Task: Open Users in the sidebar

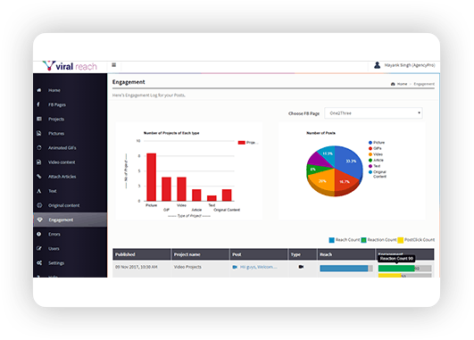Action: tap(54, 249)
